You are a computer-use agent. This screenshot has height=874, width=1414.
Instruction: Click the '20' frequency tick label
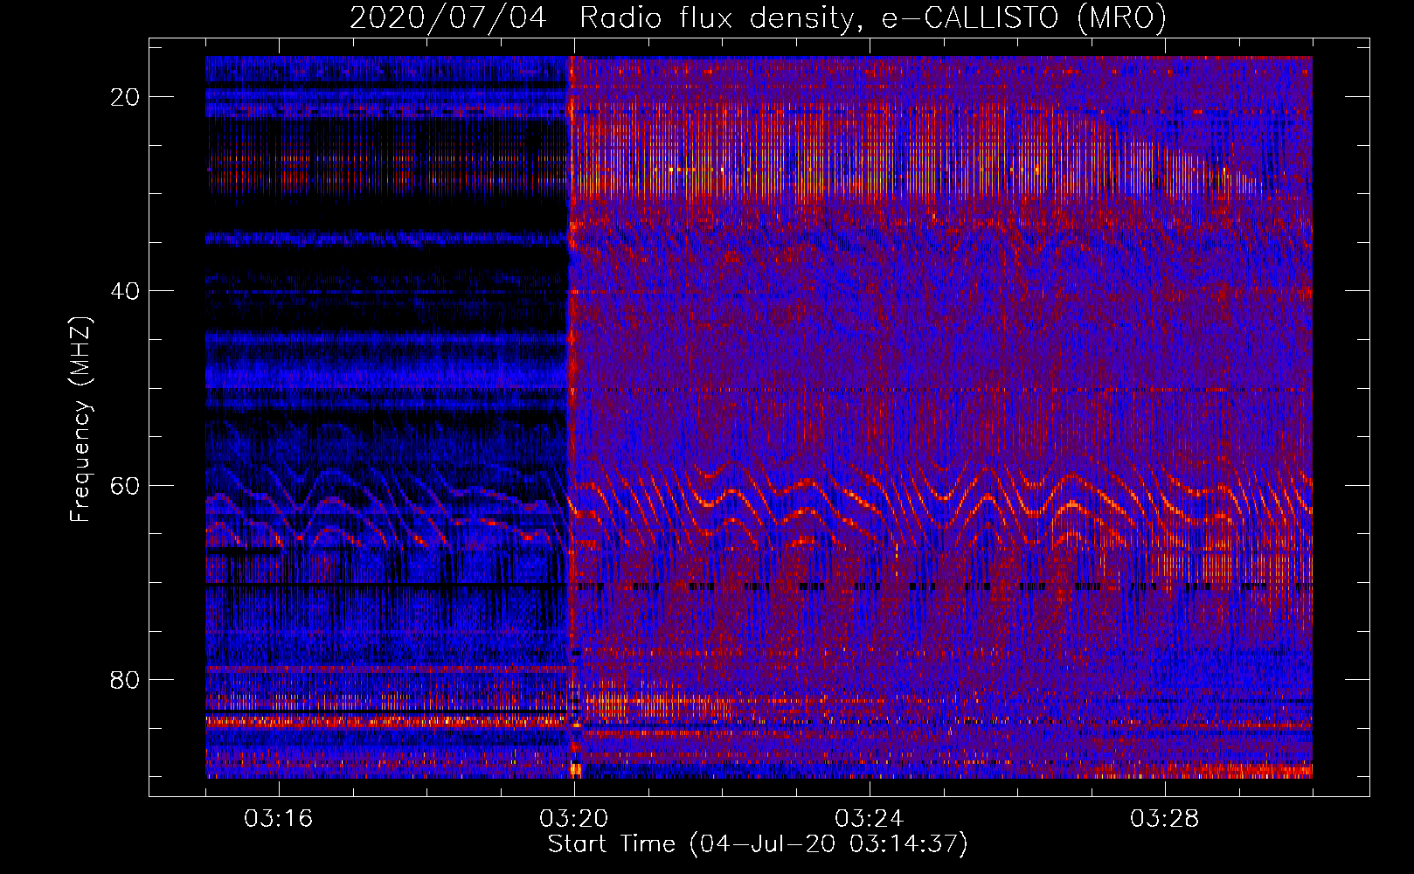126,97
